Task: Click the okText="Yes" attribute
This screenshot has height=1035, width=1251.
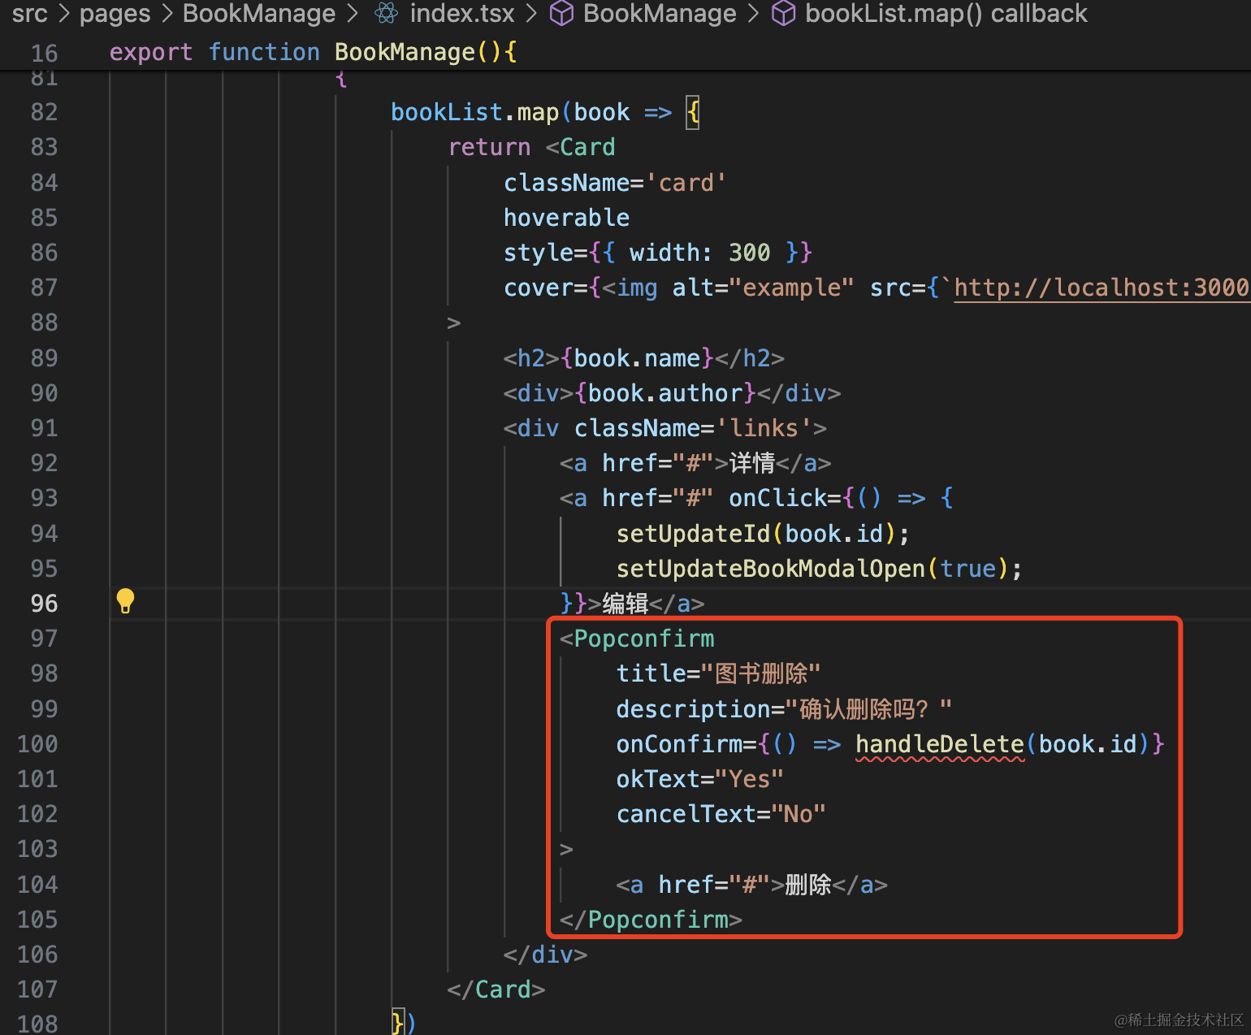Action: pos(699,779)
